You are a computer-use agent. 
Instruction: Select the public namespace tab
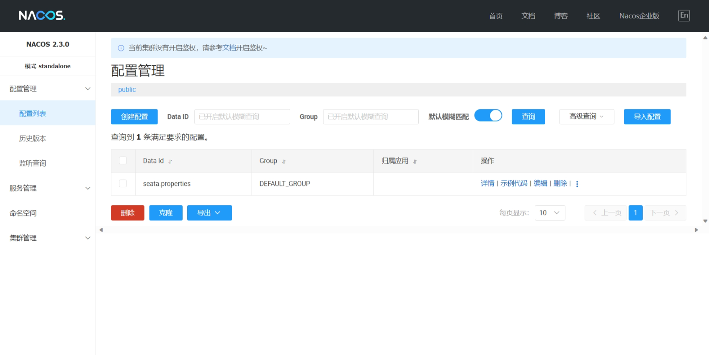[x=127, y=90]
